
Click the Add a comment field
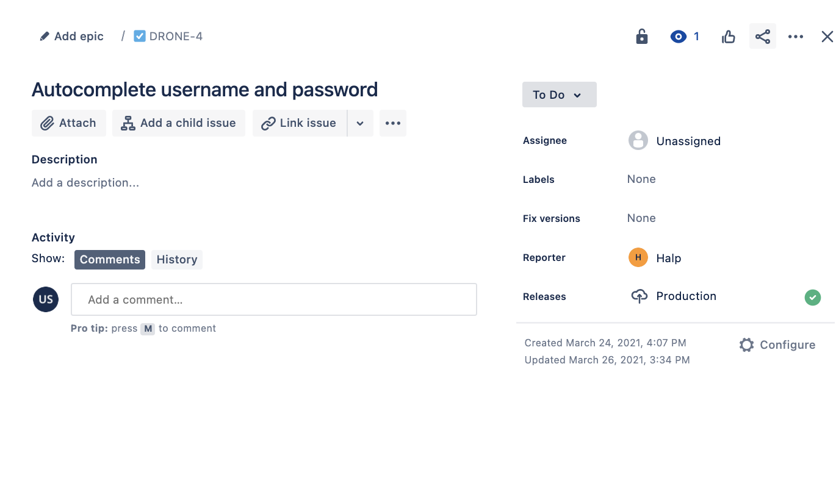coord(273,299)
